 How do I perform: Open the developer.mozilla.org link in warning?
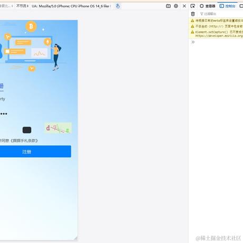point(219,36)
